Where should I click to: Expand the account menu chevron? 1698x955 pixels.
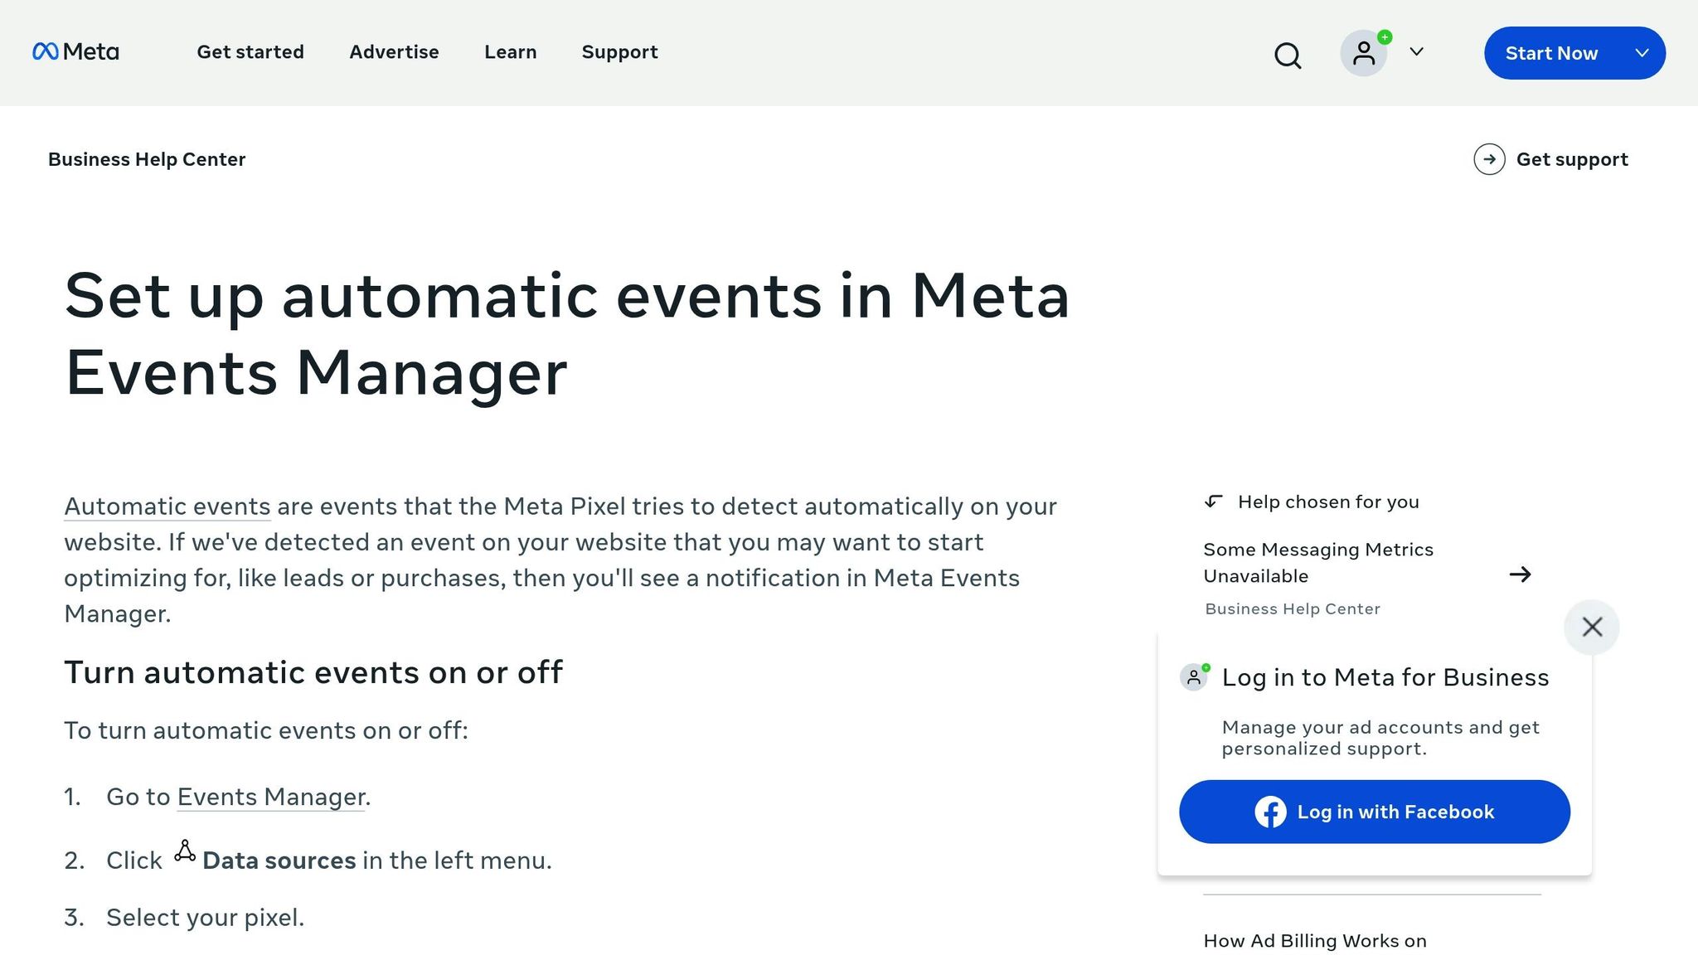coord(1417,53)
